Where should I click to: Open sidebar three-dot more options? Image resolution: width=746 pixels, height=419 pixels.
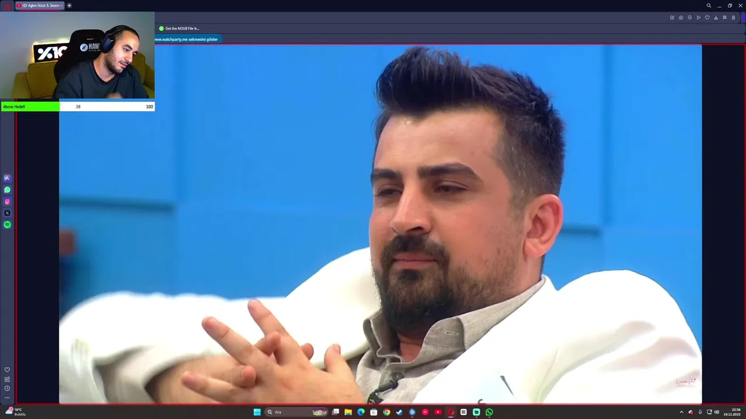[7, 397]
